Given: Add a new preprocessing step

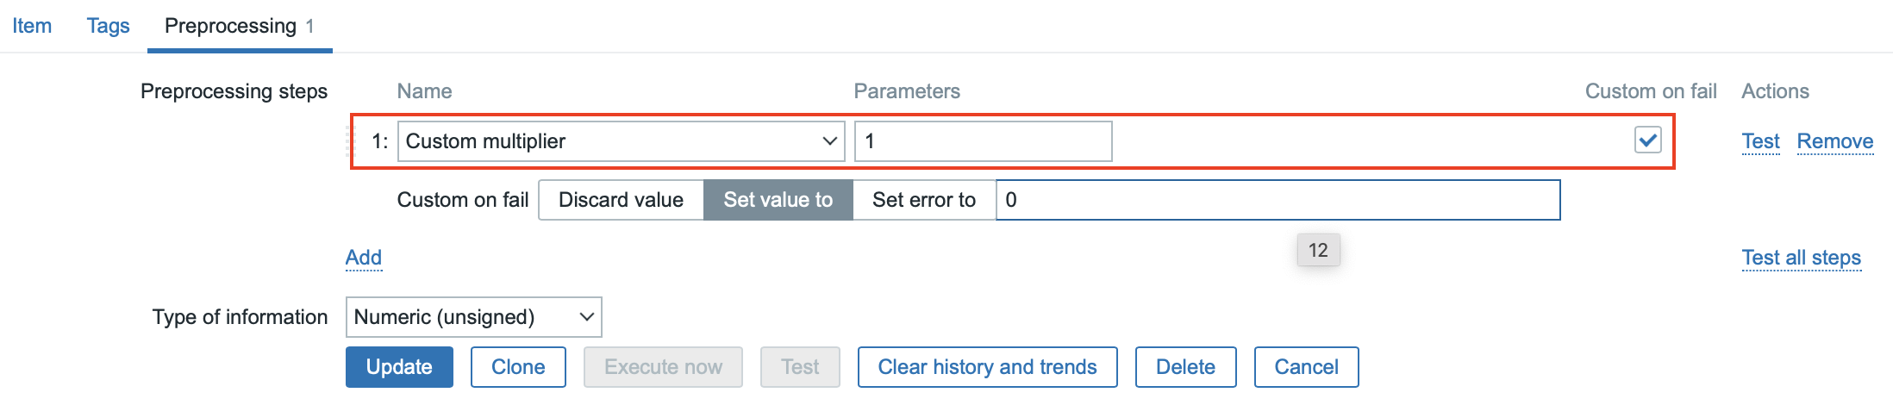Looking at the screenshot, I should [x=364, y=258].
